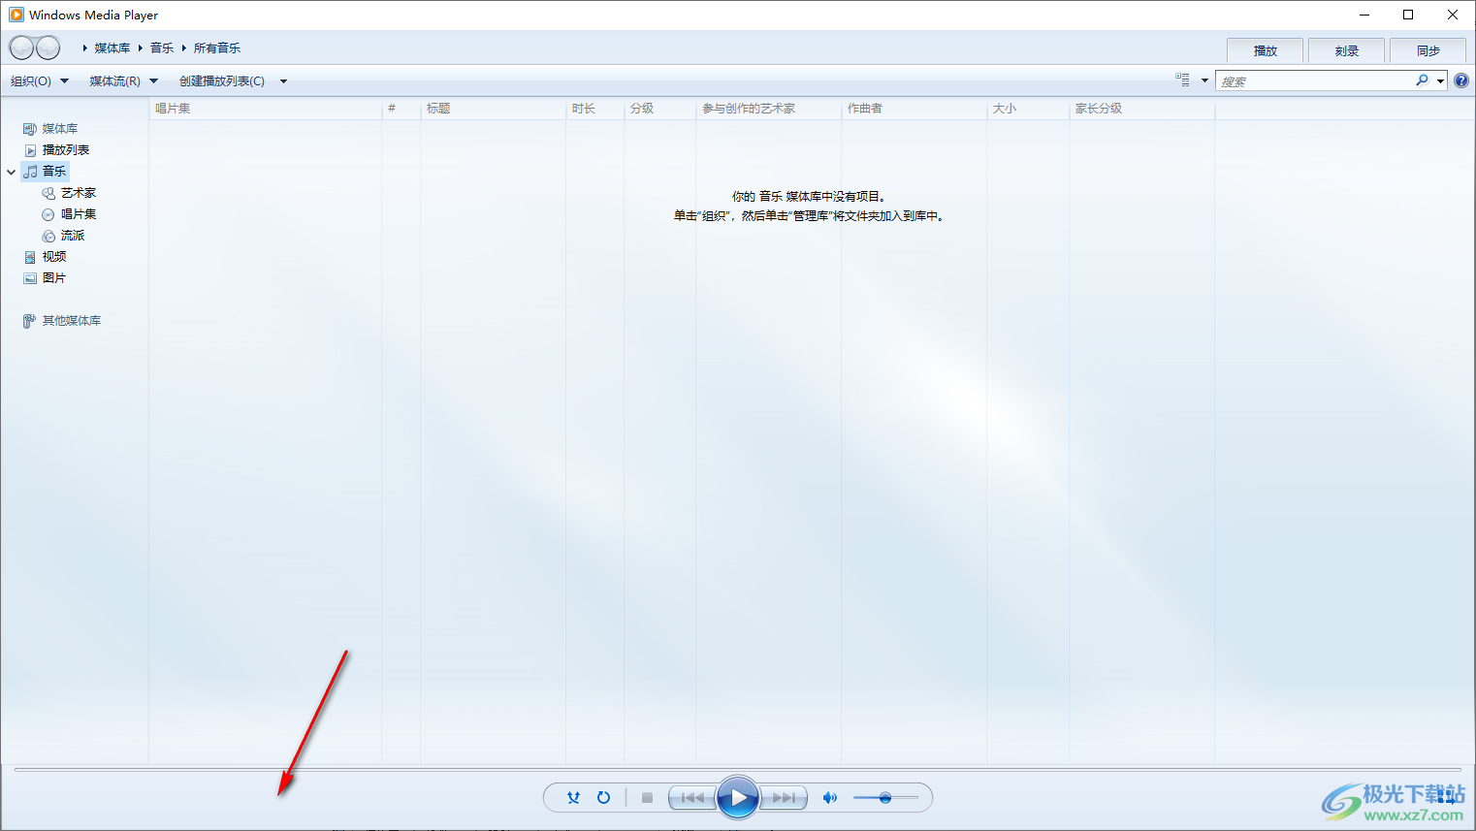Collapse the 音乐 tree node

coord(12,172)
